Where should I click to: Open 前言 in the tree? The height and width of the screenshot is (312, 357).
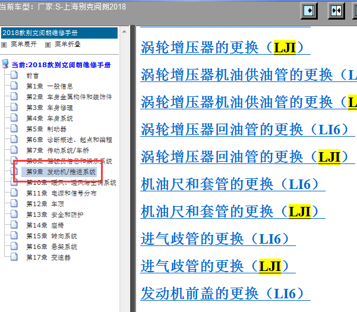point(33,75)
